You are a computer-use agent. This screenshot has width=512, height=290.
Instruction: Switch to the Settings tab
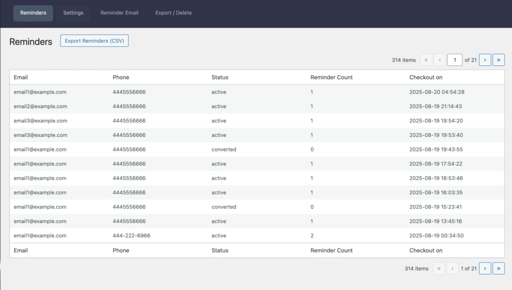(73, 13)
